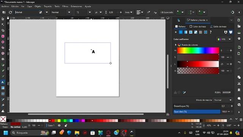
Task: Open the pt unit dropdown
Action: (x=98, y=12)
